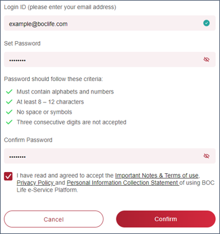Focus the Set Password input field
Screen dimensions: 220x234
(x=109, y=60)
